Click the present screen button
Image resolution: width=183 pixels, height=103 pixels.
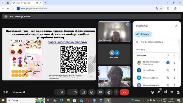(x=83, y=92)
